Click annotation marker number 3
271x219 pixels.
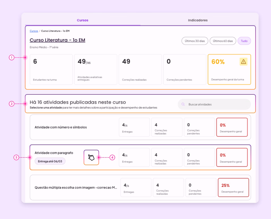16,157
